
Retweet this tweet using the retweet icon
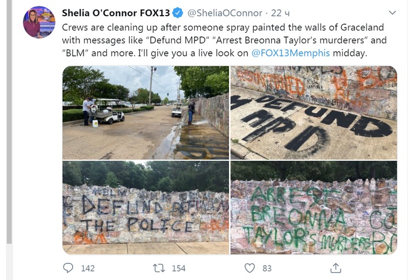pyautogui.click(x=159, y=268)
